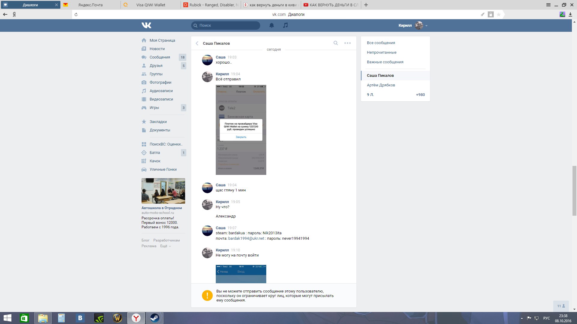
Task: Select the Все сообщения filter
Action: click(x=381, y=43)
